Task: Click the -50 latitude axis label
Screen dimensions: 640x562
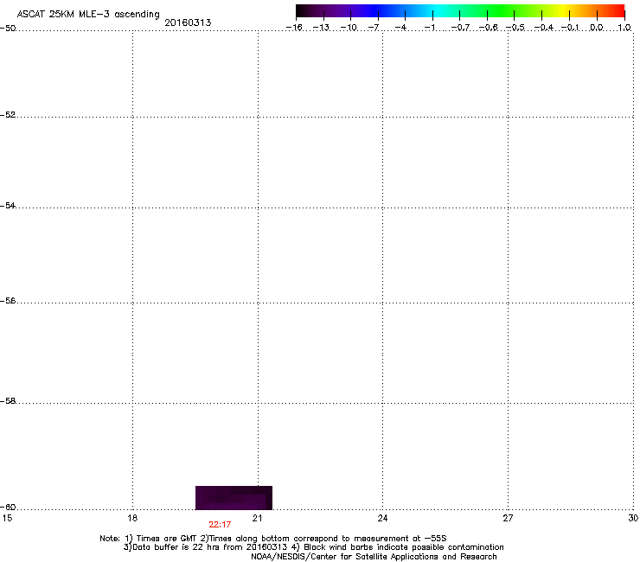Action: tap(8, 29)
